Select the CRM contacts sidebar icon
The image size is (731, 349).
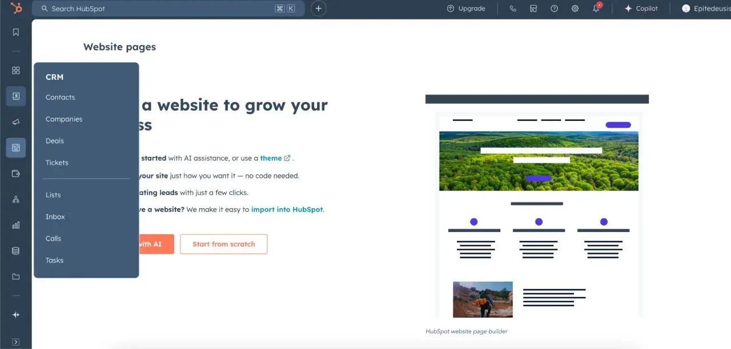pos(16,96)
